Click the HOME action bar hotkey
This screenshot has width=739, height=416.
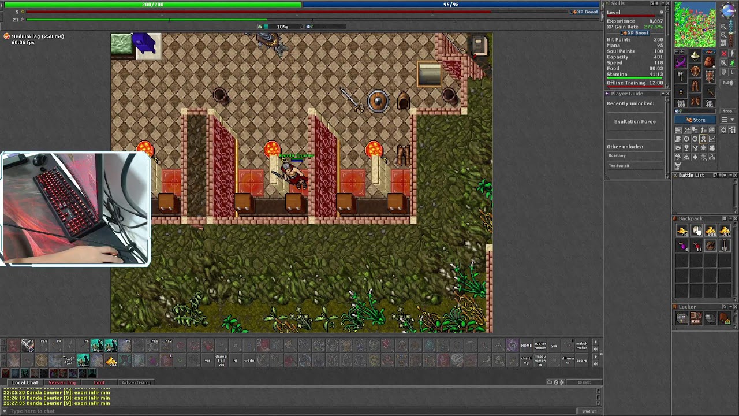(x=526, y=346)
